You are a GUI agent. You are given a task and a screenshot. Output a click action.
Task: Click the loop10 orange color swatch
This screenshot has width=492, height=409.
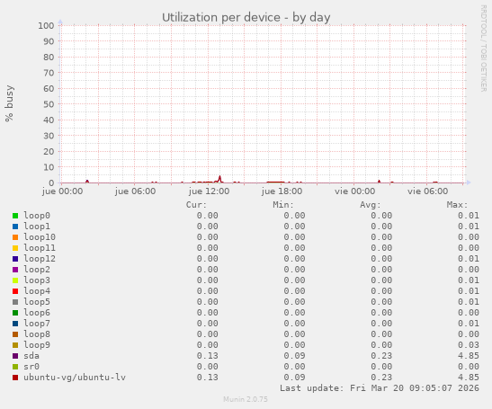15,237
